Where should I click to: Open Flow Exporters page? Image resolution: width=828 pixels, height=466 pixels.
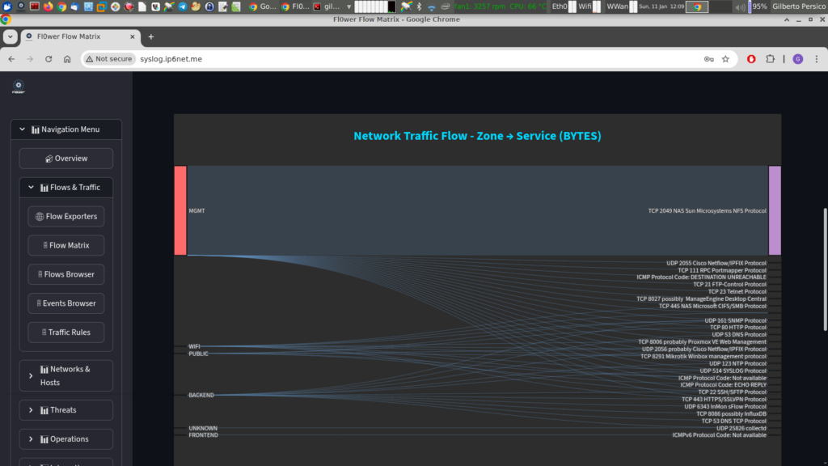pos(66,217)
